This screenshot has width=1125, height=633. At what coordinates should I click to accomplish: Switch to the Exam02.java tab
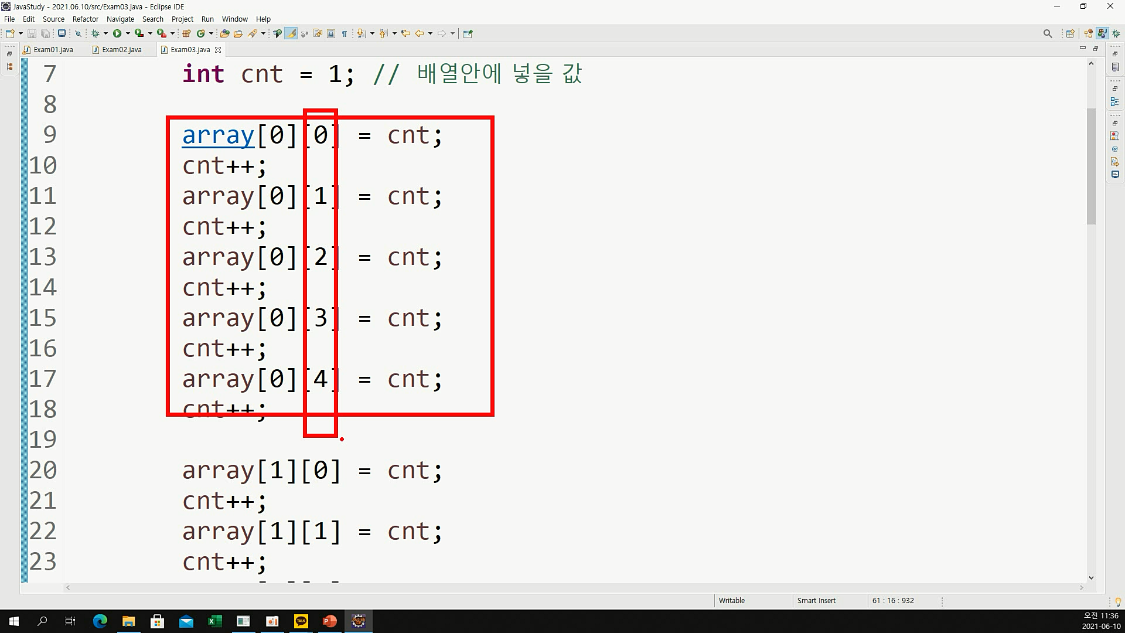coord(121,50)
